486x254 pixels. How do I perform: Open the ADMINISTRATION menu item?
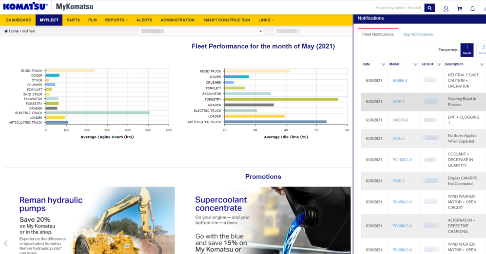[x=177, y=20]
